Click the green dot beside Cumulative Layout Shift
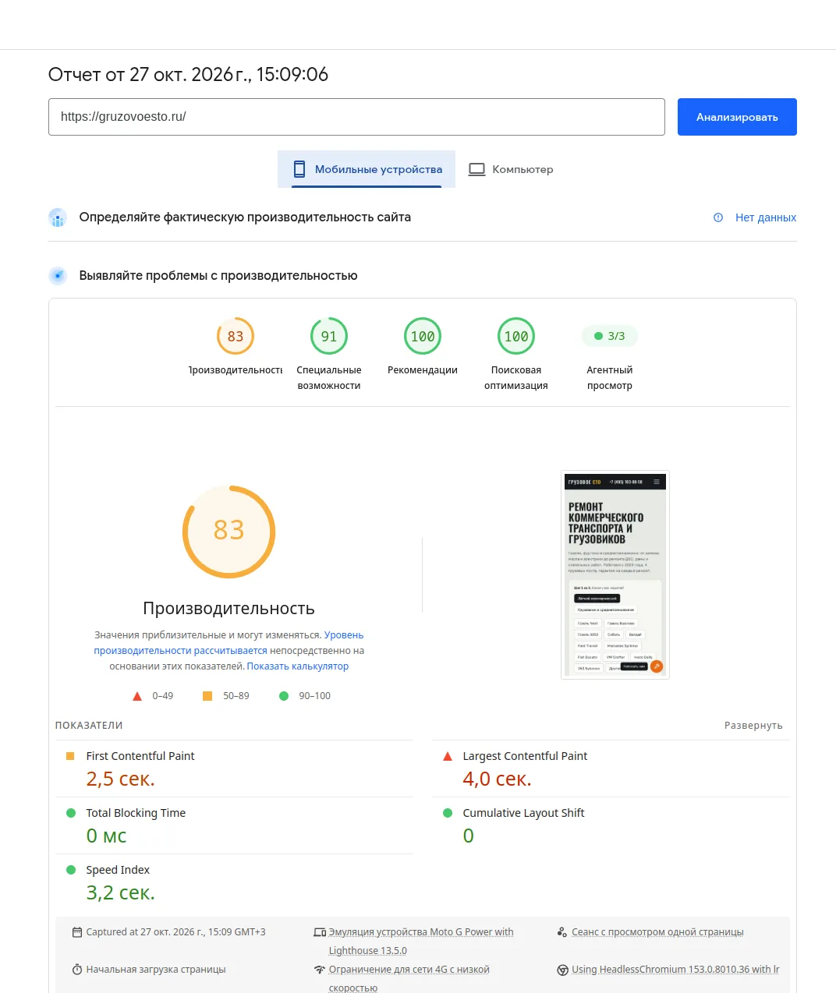 tap(448, 813)
